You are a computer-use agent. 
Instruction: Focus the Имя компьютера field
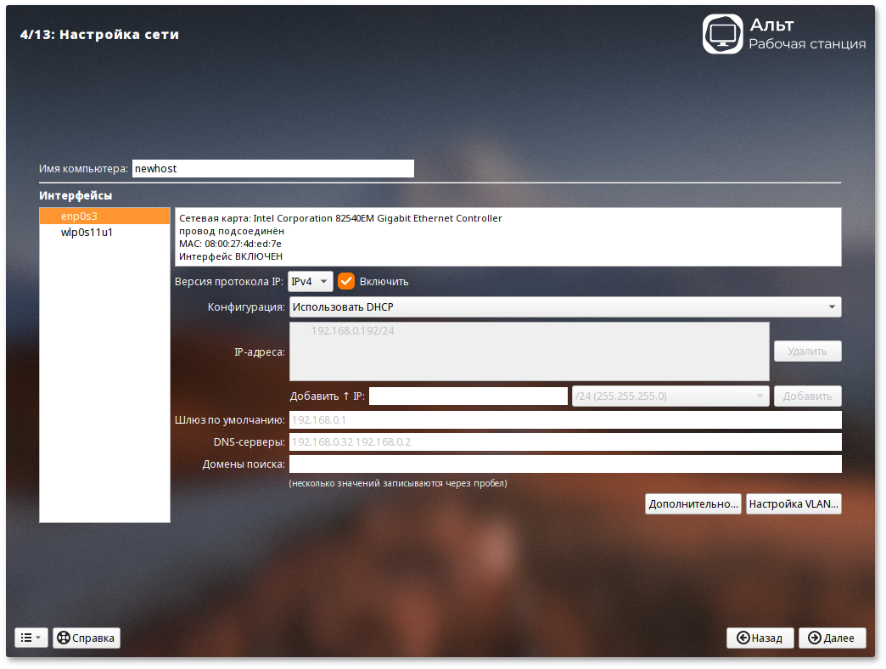point(272,169)
